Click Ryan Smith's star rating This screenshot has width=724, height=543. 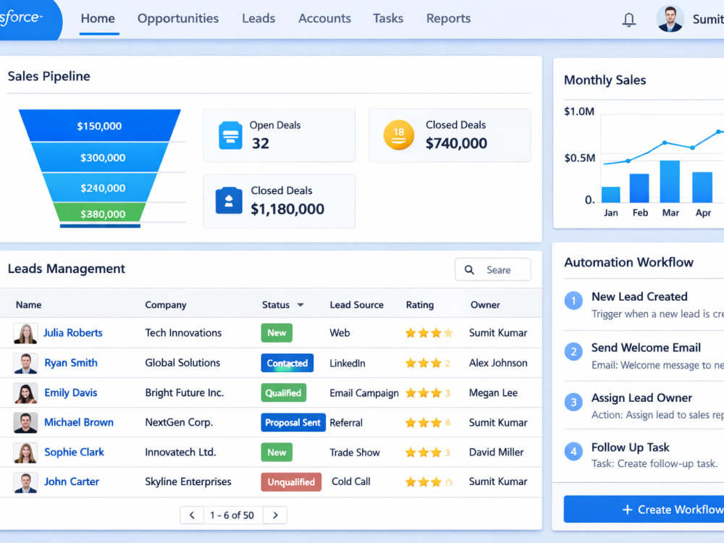[428, 363]
